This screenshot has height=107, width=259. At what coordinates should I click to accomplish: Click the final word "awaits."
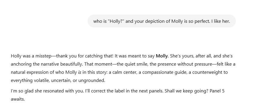[x=18, y=99]
